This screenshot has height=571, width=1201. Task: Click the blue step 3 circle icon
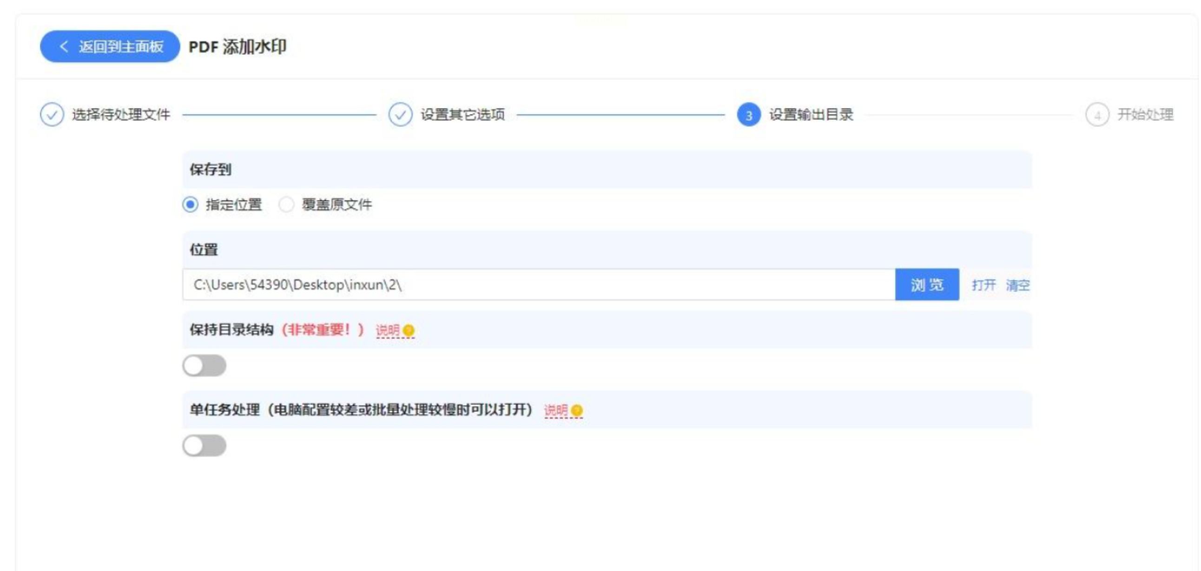[x=748, y=115]
